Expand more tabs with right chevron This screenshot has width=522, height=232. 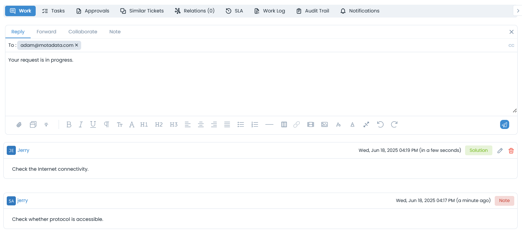[x=518, y=11]
